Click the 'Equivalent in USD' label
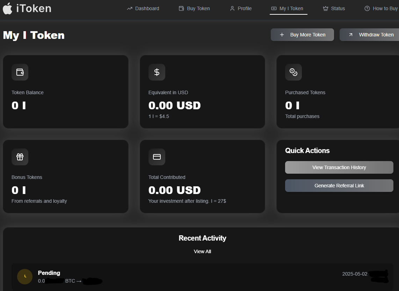The height and width of the screenshot is (291, 399). point(168,92)
